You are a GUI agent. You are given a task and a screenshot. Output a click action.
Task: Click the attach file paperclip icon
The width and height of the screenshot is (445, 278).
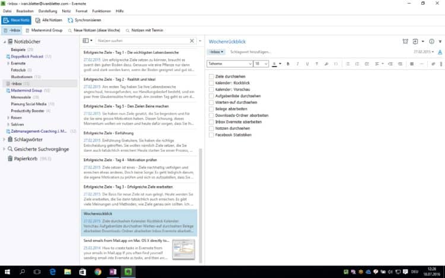coord(433,64)
